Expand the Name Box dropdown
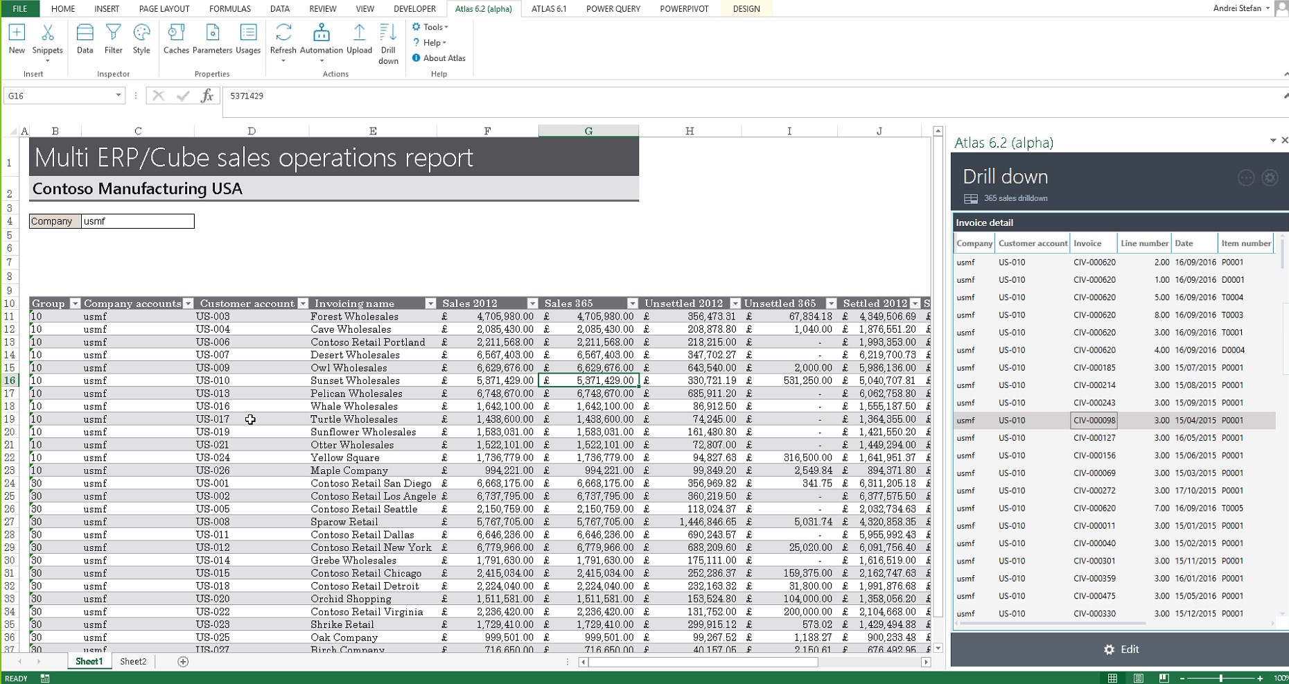The height and width of the screenshot is (684, 1289). 119,96
